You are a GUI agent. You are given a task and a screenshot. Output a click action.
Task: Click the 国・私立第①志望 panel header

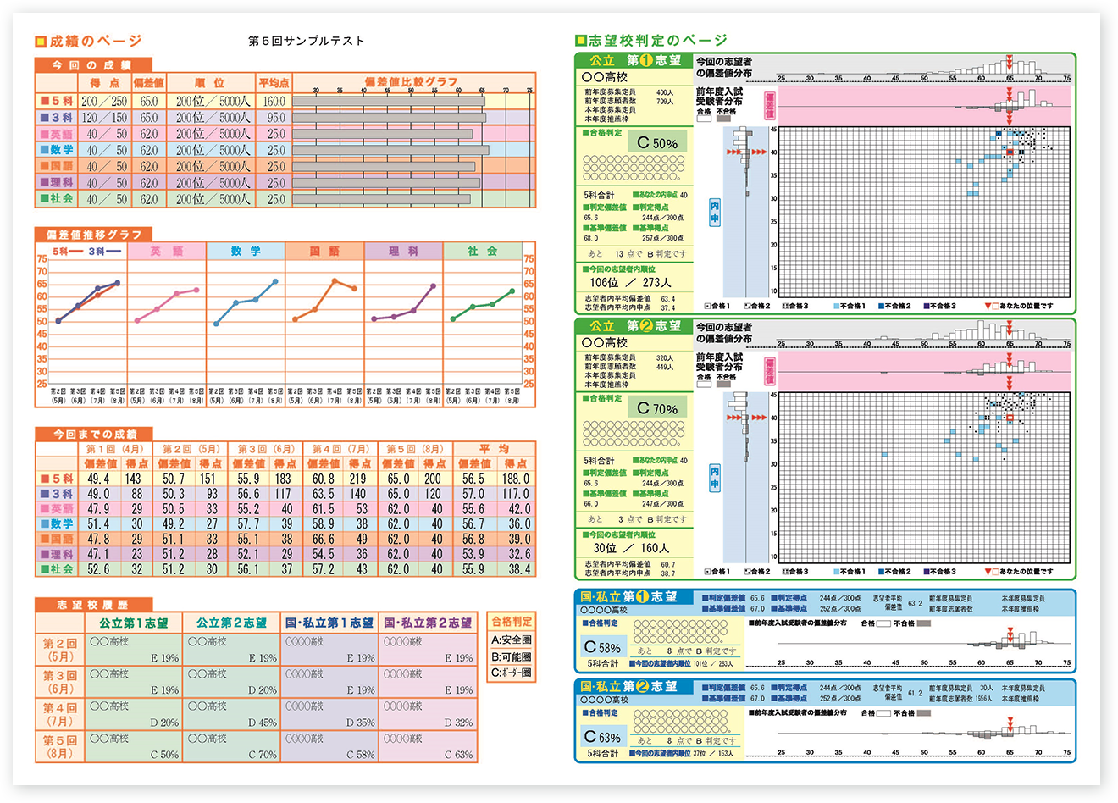(634, 597)
